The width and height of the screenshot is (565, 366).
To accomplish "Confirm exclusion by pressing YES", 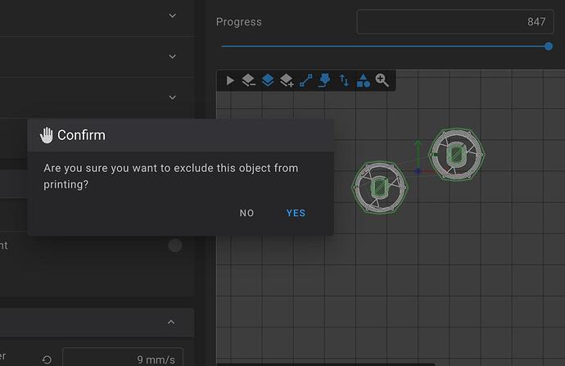I will (296, 213).
